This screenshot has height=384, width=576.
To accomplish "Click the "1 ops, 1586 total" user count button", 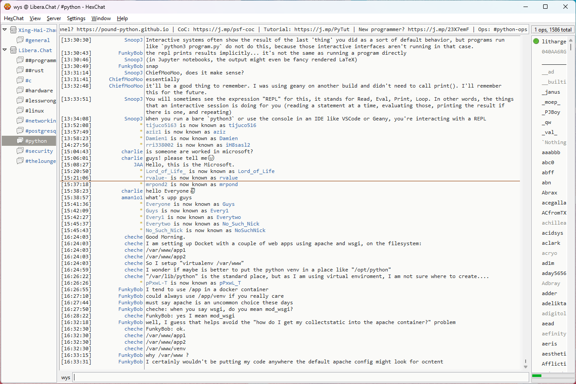I will 552,30.
